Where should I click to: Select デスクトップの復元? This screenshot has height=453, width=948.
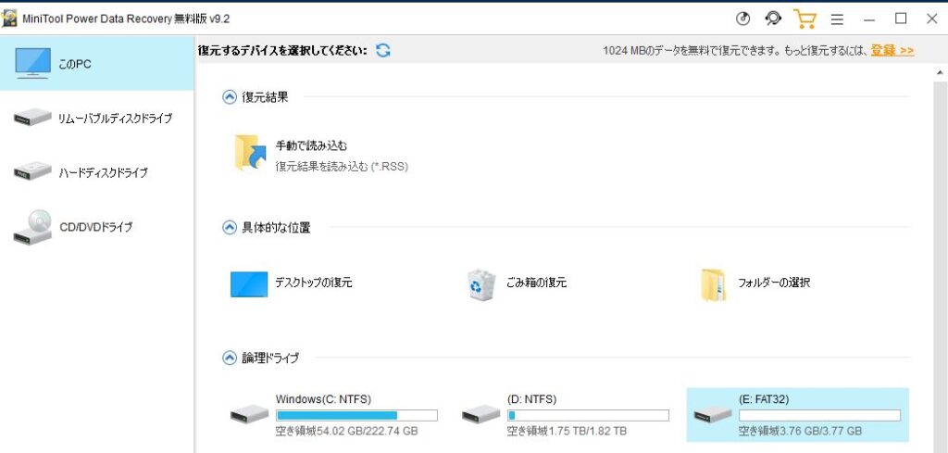pyautogui.click(x=314, y=283)
